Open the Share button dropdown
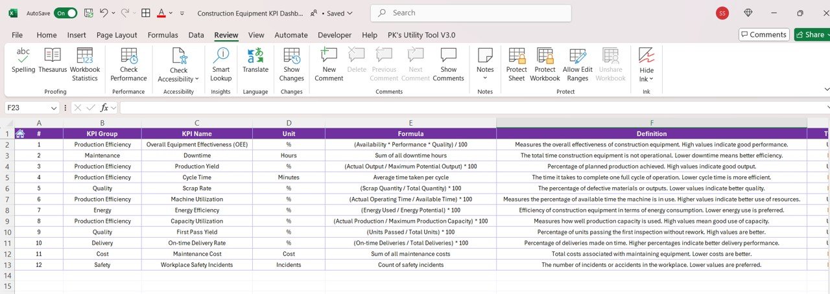 click(828, 34)
